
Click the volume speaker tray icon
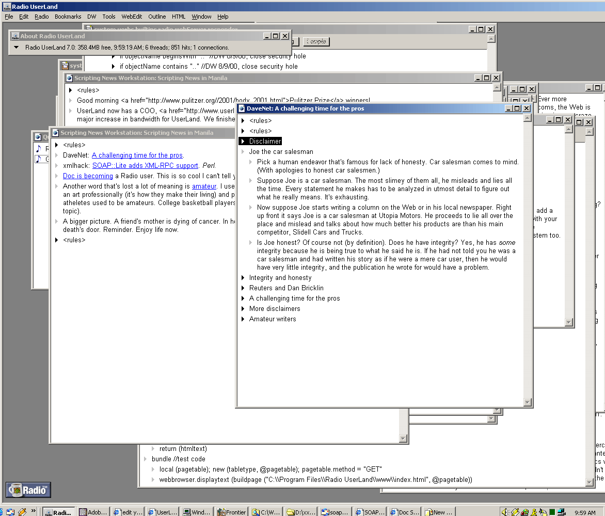505,512
